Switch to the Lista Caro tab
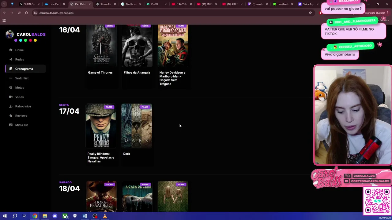Screen dimensions: 392x220 click(x=55, y=4)
